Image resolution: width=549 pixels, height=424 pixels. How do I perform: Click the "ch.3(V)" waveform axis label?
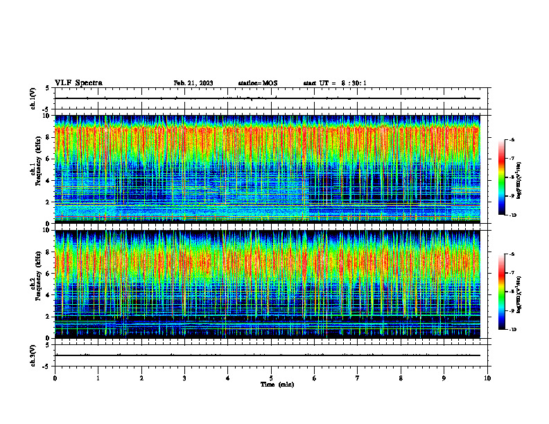point(33,355)
